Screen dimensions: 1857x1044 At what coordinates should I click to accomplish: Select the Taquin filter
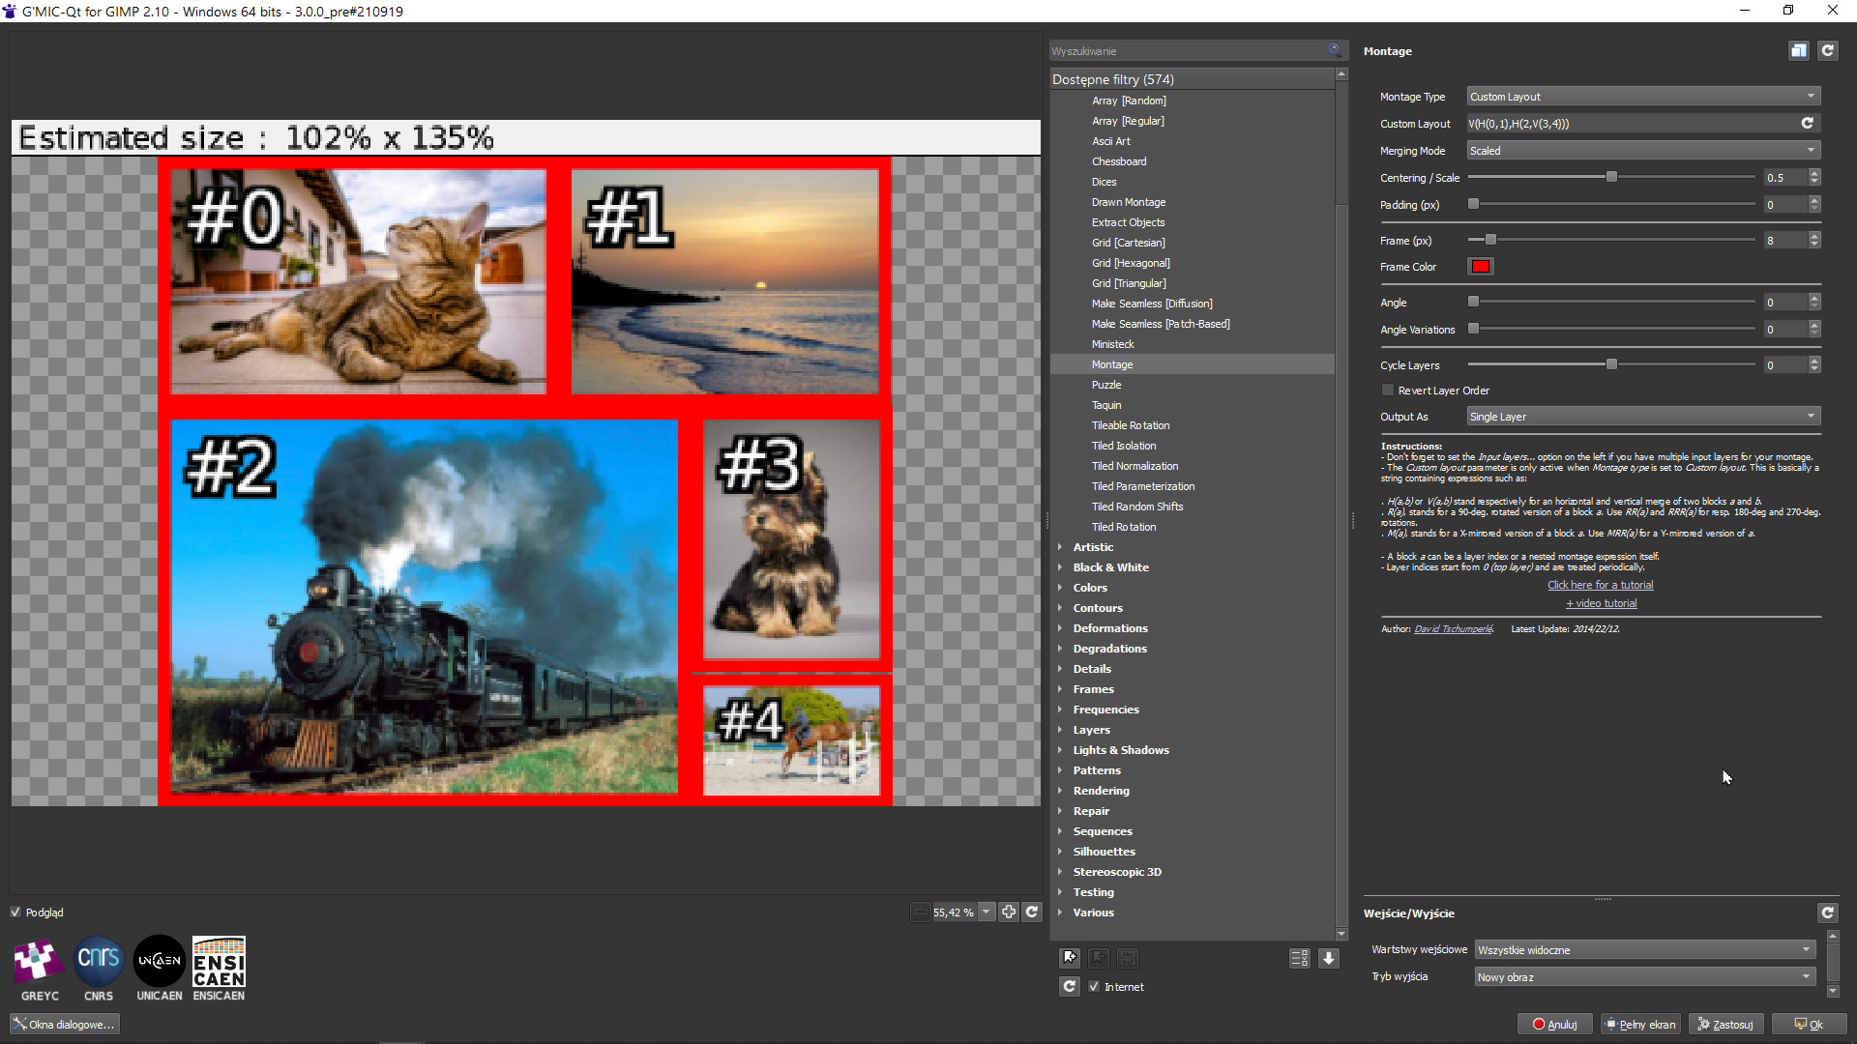1106,405
